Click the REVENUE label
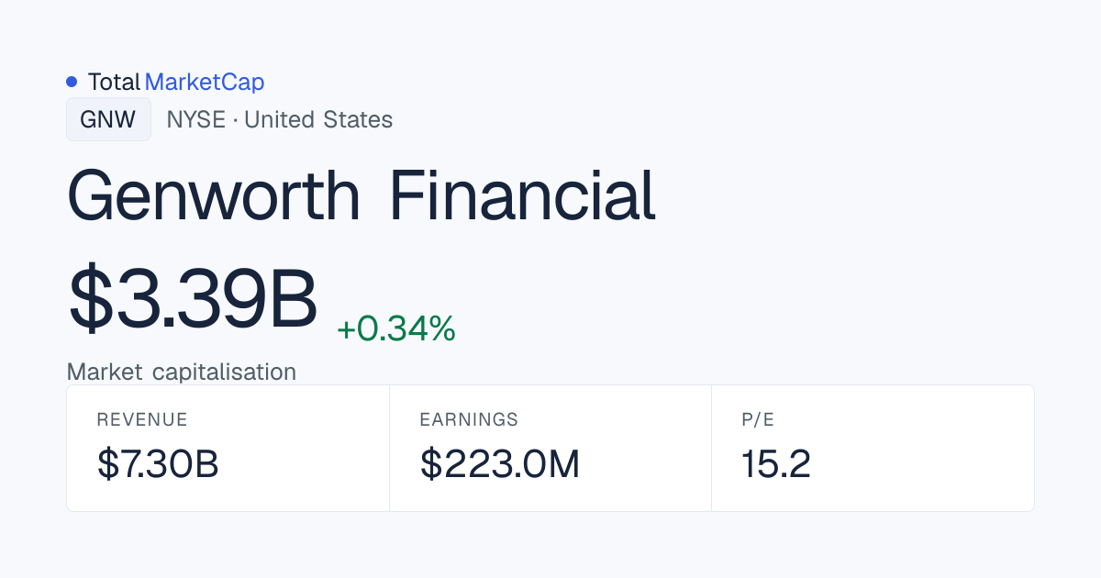 coord(142,419)
